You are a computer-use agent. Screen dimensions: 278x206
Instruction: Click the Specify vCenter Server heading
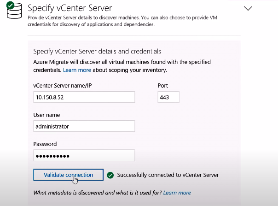[x=70, y=8]
